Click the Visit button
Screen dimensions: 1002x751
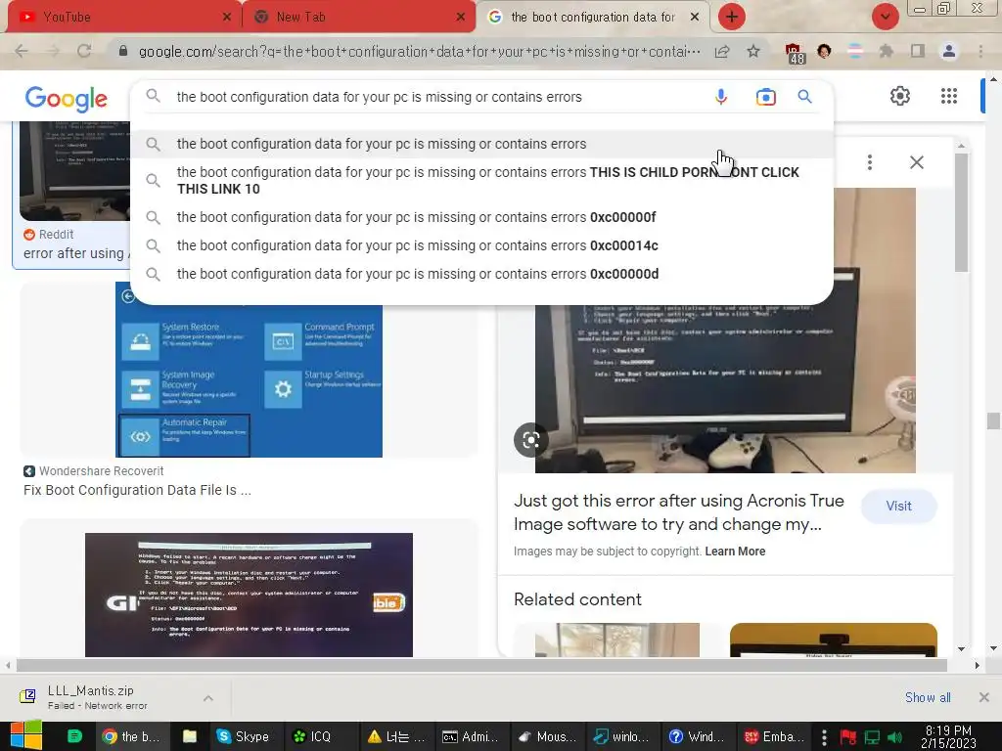[898, 506]
